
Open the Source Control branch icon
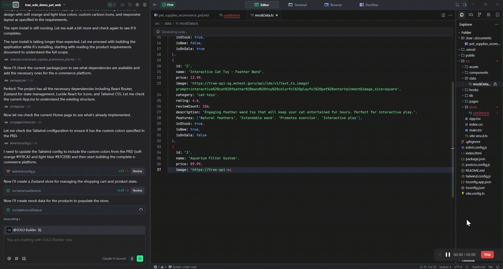[x=480, y=15]
